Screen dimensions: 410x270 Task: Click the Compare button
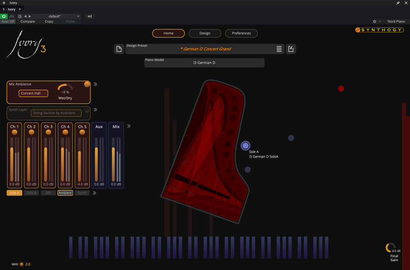(x=27, y=21)
